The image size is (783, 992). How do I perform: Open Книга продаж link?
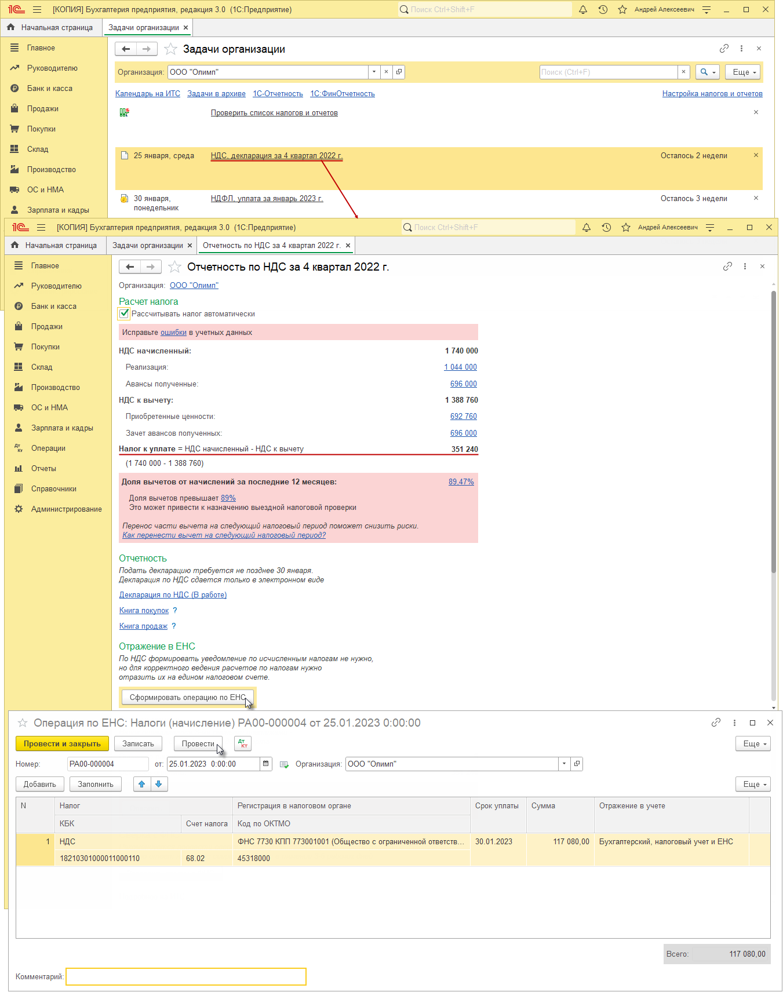(143, 626)
